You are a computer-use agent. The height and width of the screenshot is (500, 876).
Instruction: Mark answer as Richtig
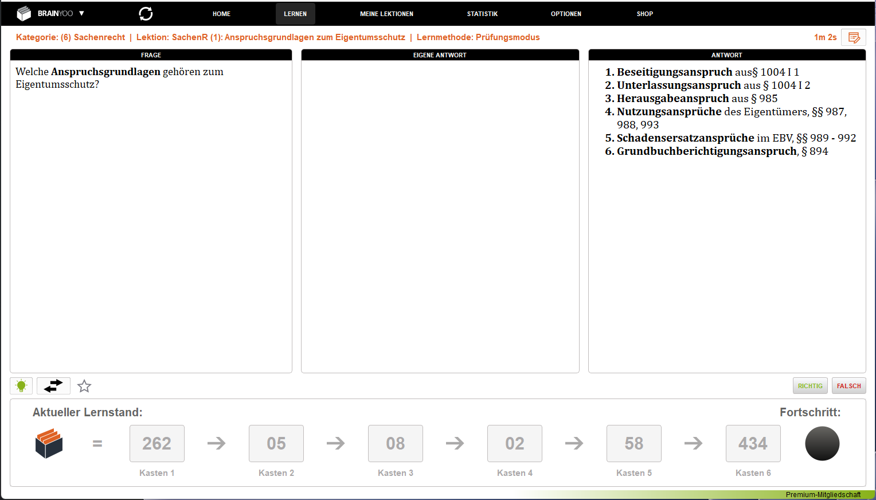pos(810,386)
